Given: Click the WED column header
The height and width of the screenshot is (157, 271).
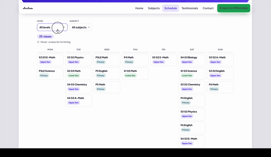Looking at the screenshot, I should point(107,50).
